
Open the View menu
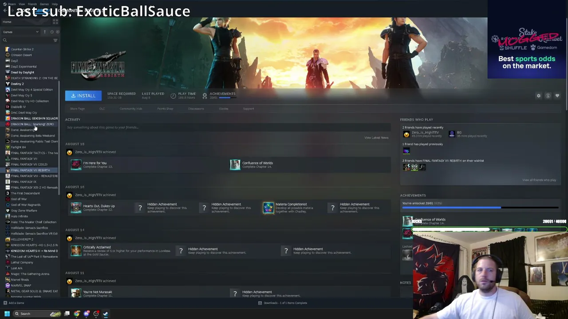22,4
